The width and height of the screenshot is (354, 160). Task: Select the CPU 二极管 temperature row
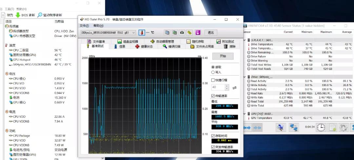(x=21, y=50)
